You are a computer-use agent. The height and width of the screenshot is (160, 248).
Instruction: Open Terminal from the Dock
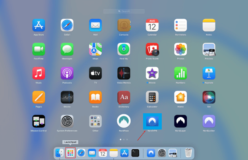[x=135, y=152]
